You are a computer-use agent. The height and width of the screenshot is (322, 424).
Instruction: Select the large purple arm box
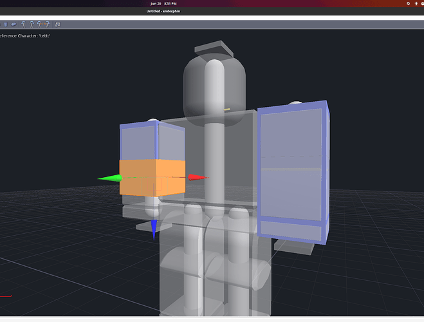293,173
